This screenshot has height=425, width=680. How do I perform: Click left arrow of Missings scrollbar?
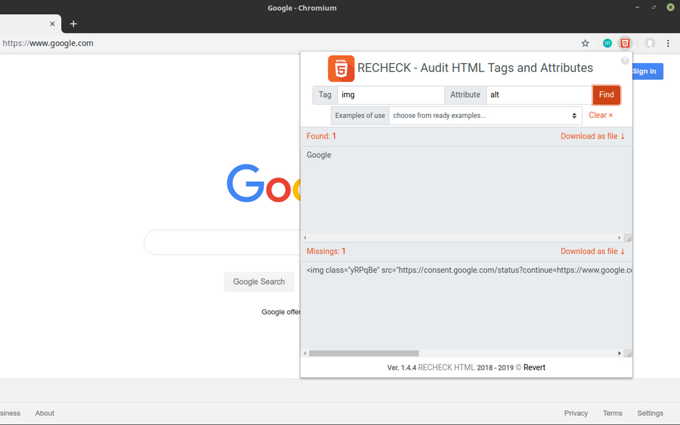click(x=305, y=353)
